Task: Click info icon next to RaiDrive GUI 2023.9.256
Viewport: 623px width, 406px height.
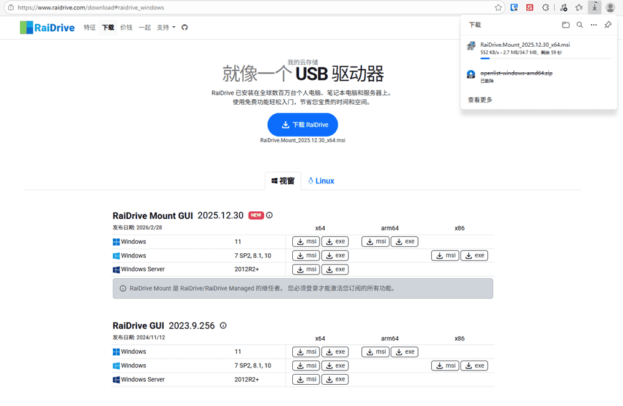Action: tap(223, 326)
